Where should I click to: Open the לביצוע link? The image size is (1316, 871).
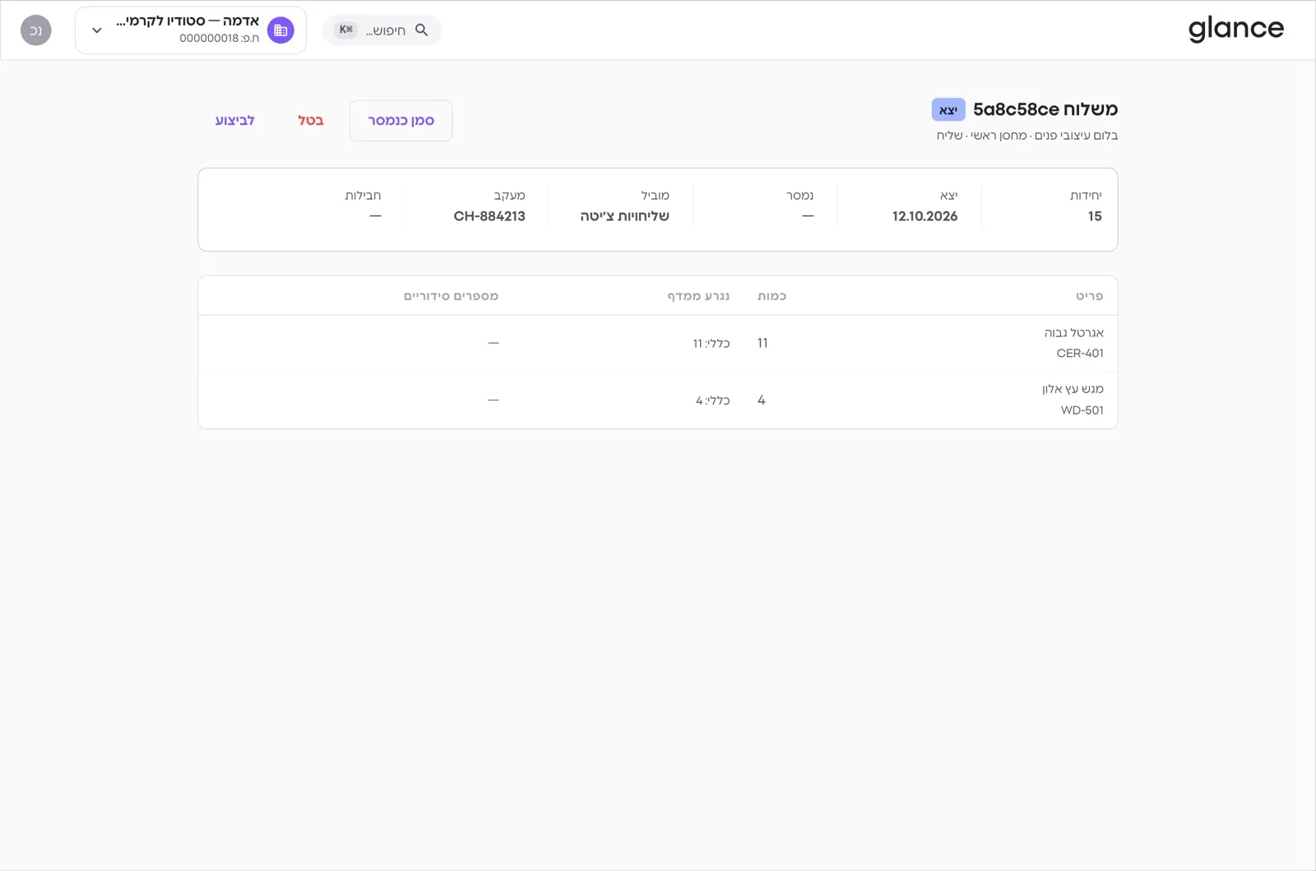[x=234, y=120]
